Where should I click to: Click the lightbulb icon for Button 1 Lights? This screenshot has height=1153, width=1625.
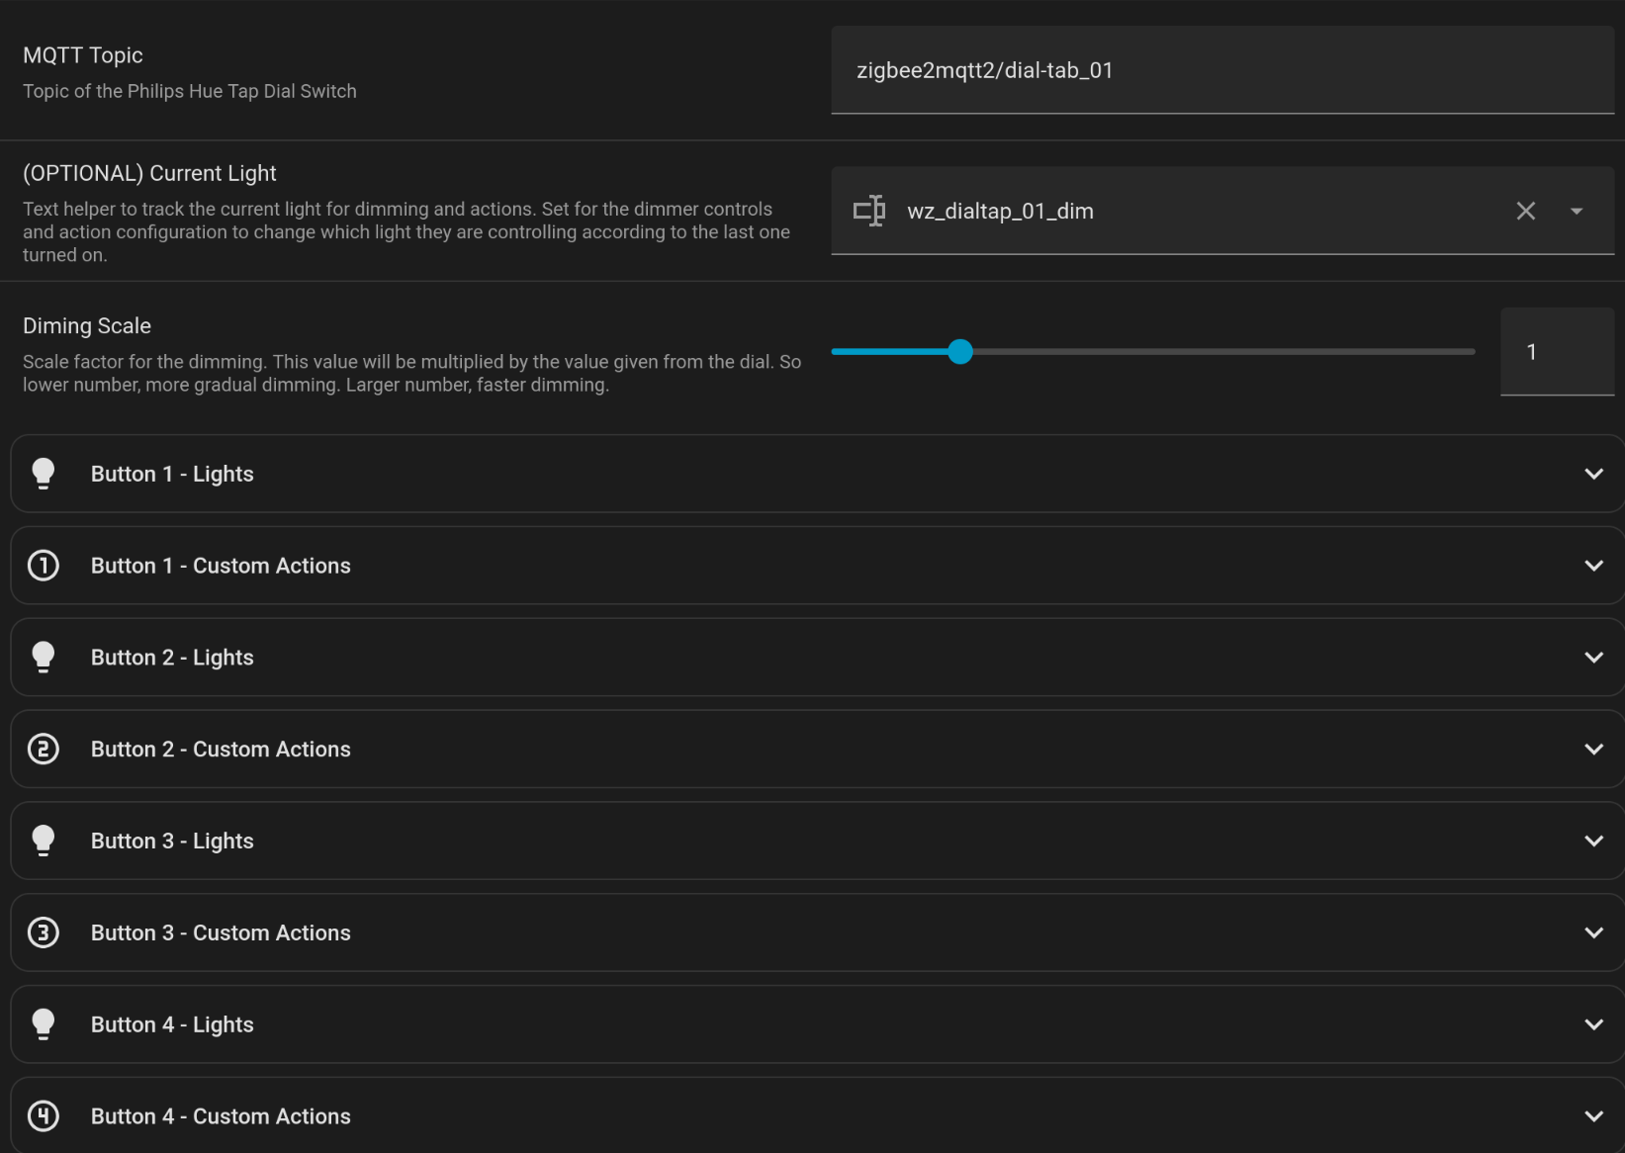click(43, 474)
